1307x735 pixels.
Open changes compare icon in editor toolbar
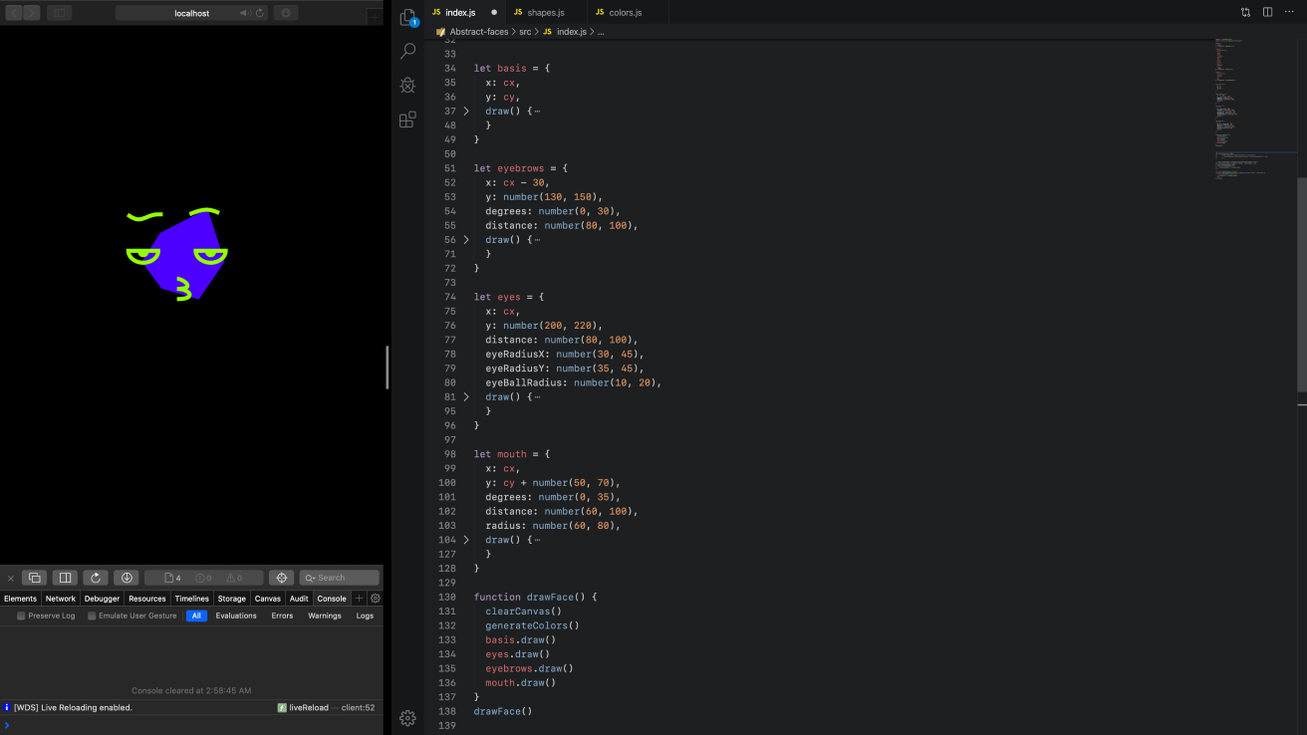pos(1245,12)
